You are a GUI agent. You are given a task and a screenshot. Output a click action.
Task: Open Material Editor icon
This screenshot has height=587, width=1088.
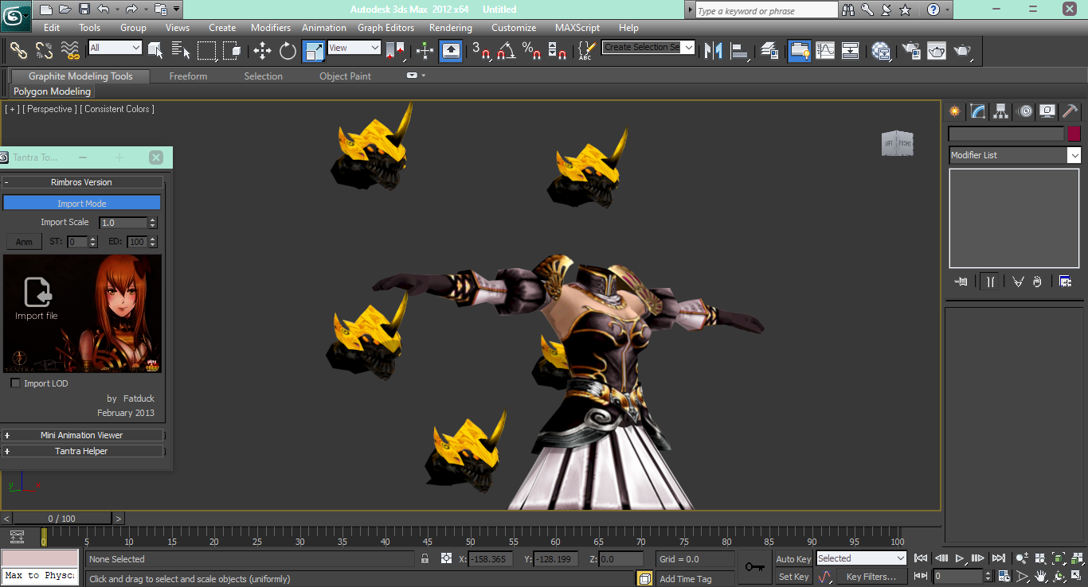click(x=881, y=50)
